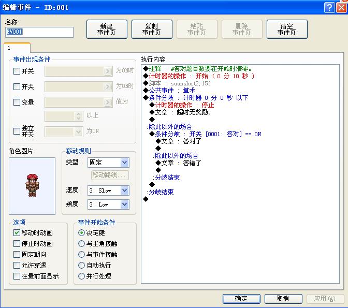The width and height of the screenshot is (348, 308).
Task: Click the 清空事件页 button
Action: [287, 30]
